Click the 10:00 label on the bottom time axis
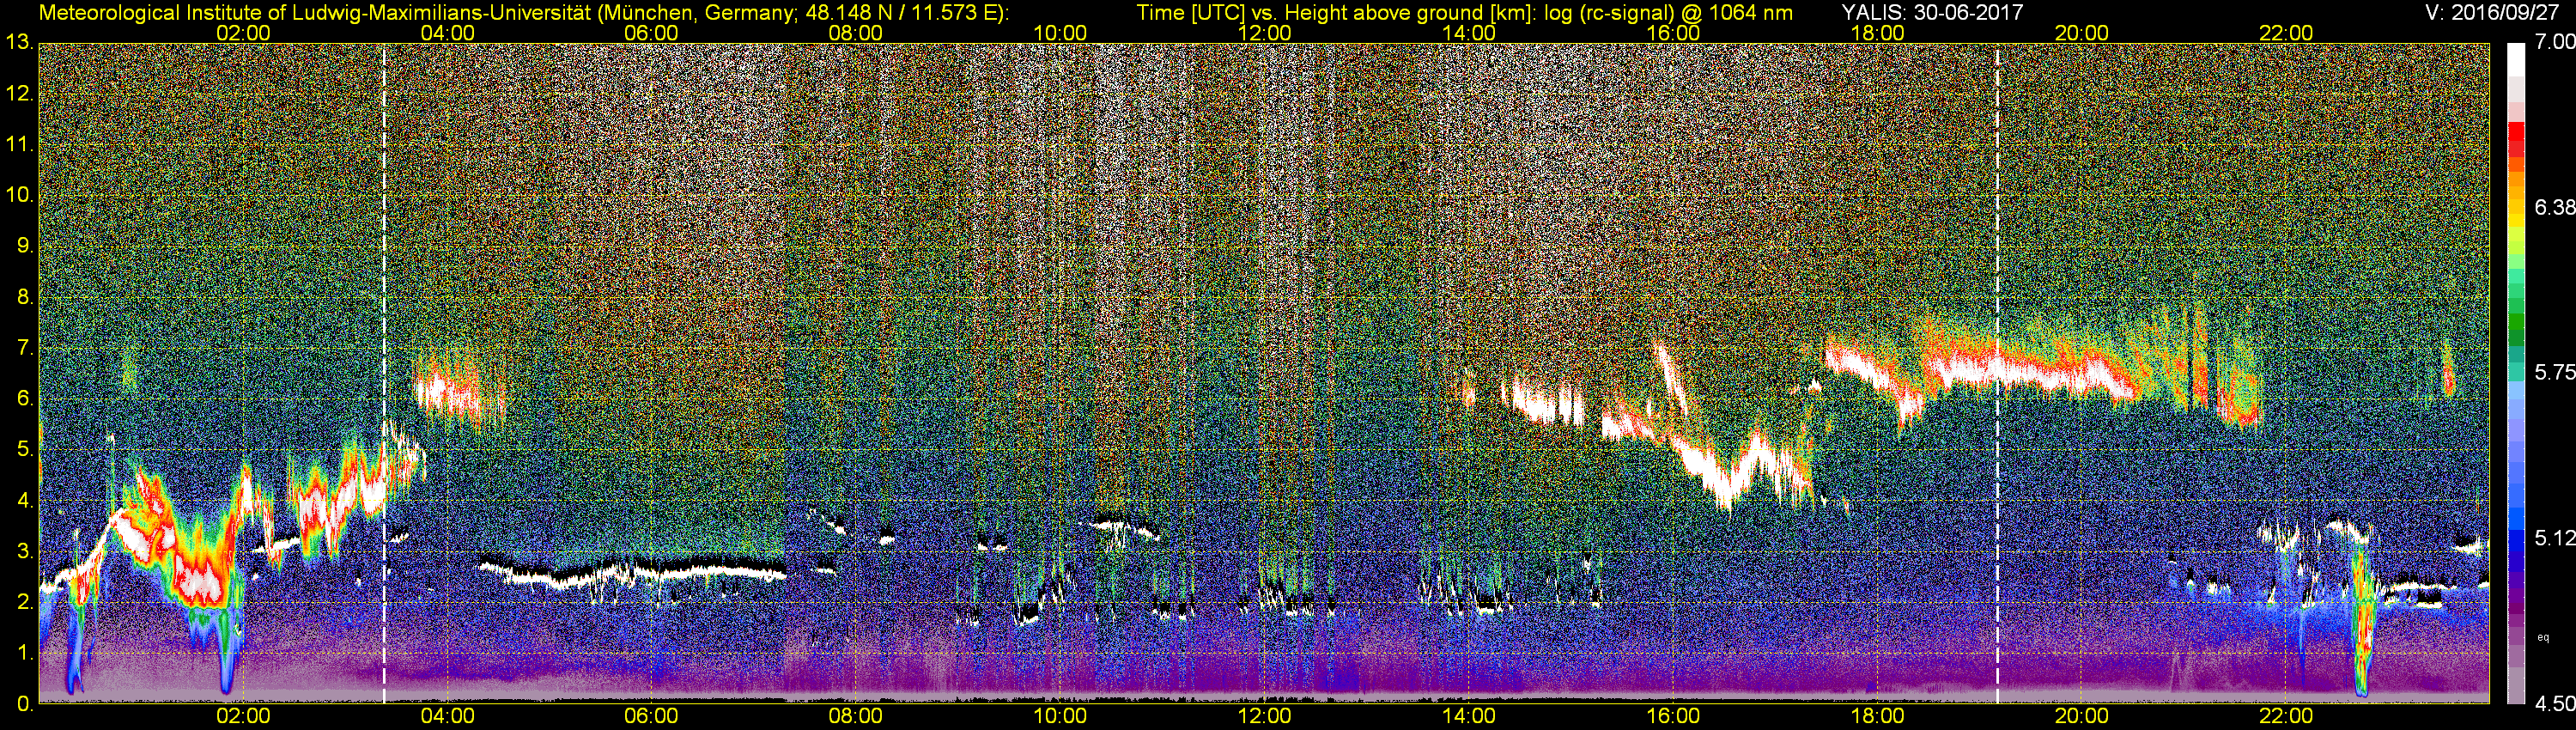The image size is (2576, 730). (1060, 717)
